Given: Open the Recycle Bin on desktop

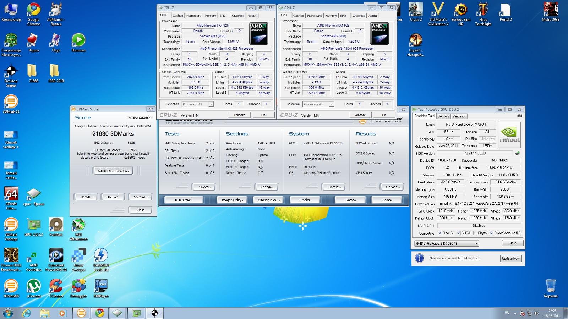Looking at the screenshot, I should click(x=551, y=288).
